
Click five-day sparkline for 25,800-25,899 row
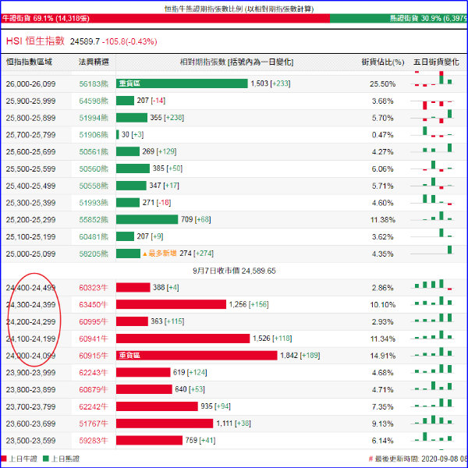(433, 117)
